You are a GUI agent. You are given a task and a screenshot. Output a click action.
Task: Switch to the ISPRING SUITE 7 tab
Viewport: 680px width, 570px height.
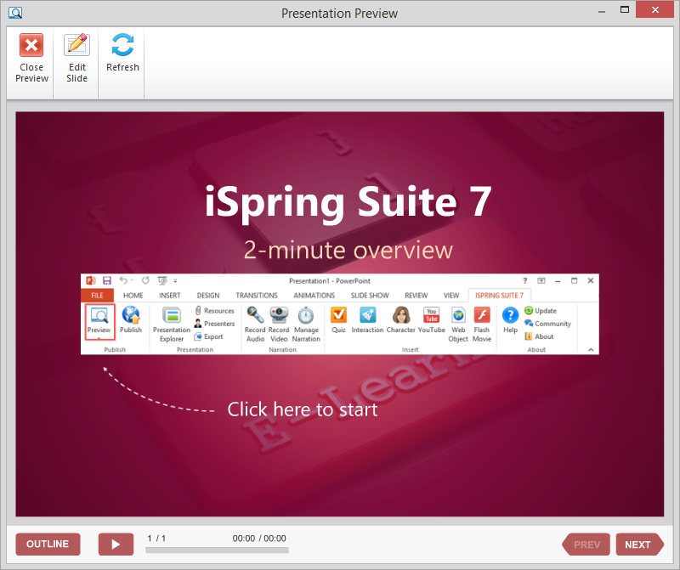pyautogui.click(x=499, y=296)
